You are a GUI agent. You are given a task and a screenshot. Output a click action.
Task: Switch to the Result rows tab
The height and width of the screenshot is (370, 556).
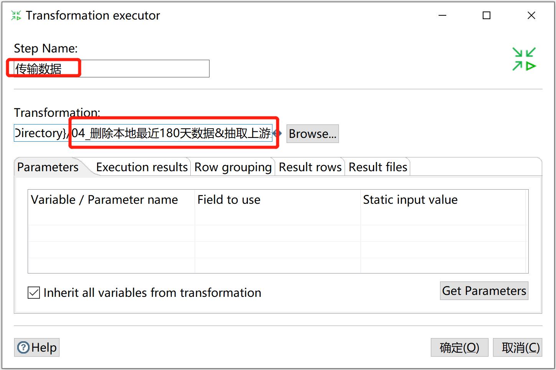(310, 167)
